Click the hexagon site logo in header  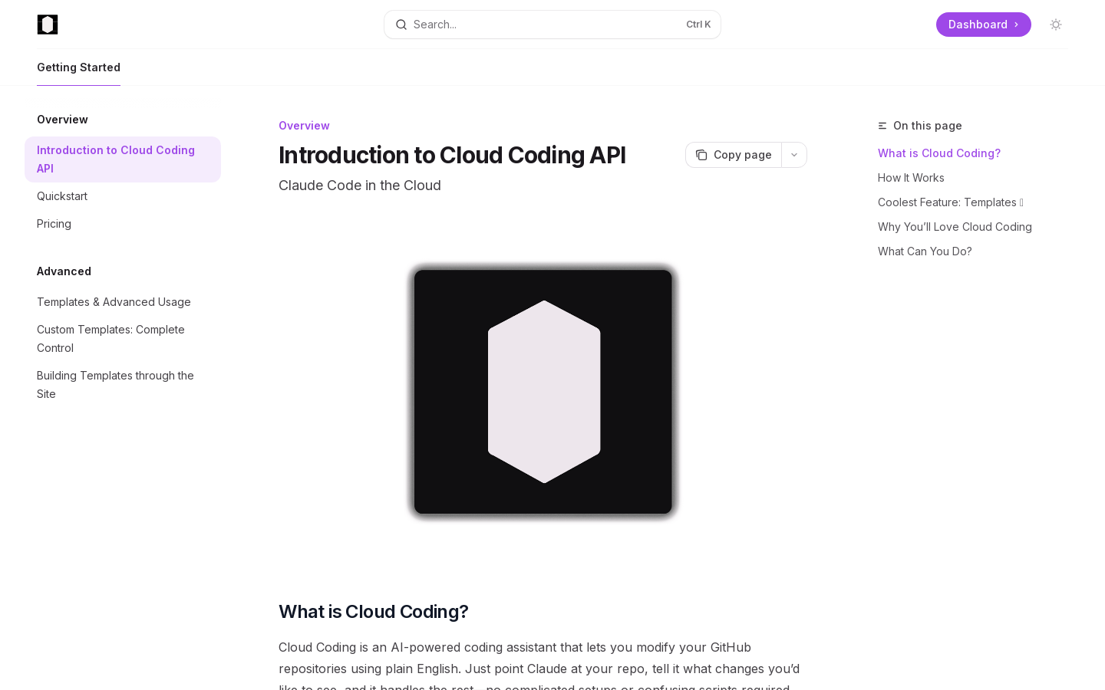pyautogui.click(x=48, y=25)
